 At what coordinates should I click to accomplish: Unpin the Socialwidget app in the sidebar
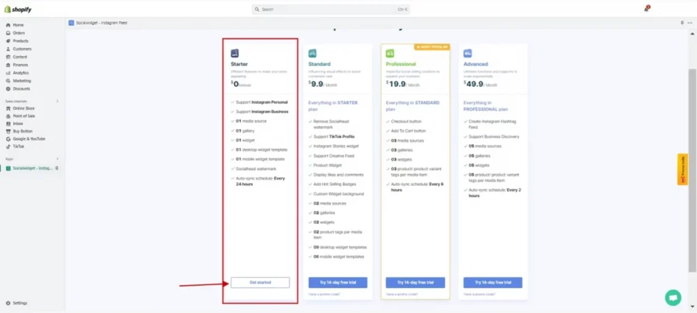56,168
